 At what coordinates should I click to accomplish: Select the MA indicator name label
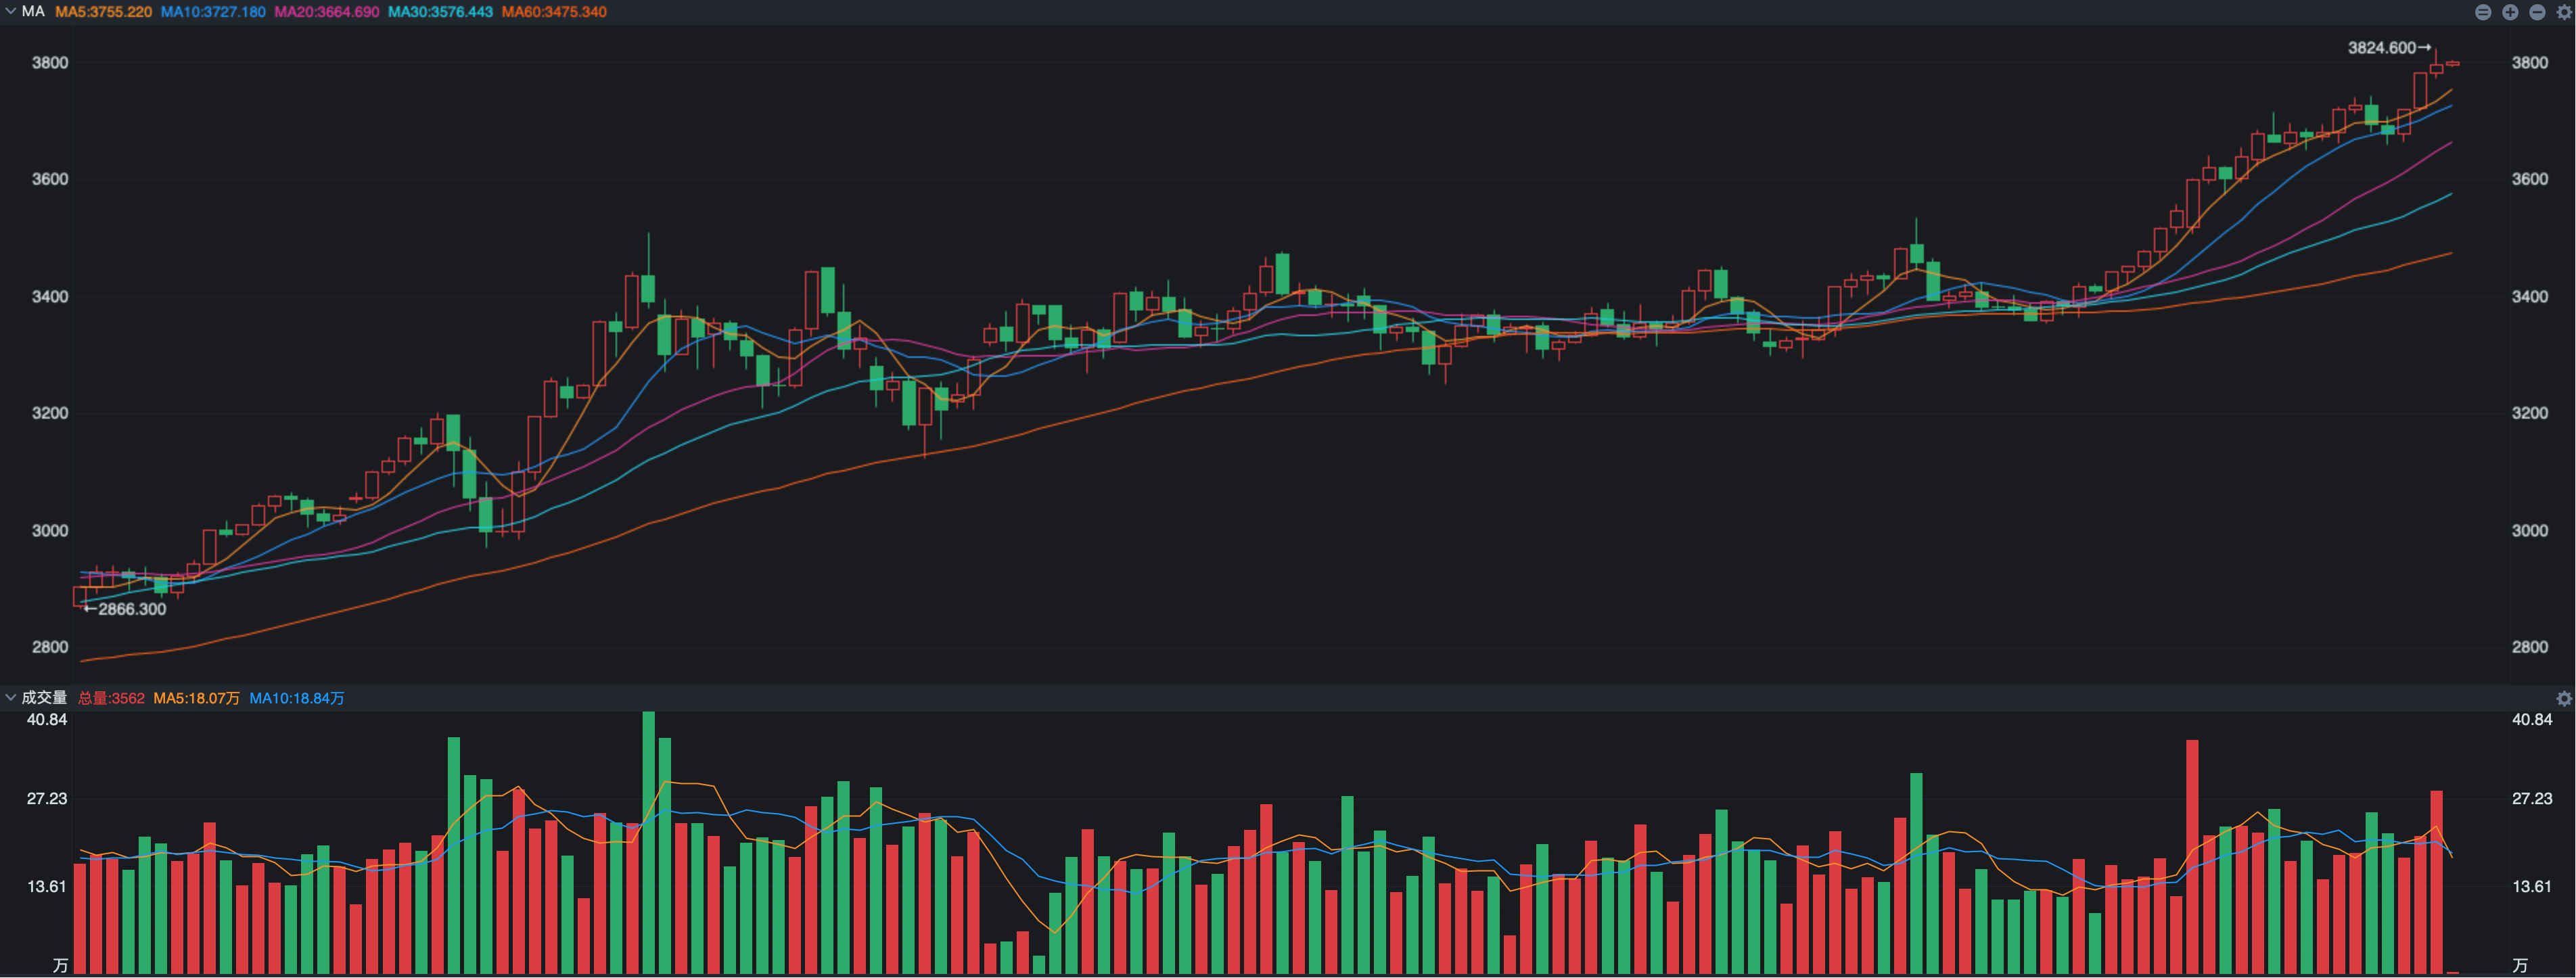coord(33,12)
